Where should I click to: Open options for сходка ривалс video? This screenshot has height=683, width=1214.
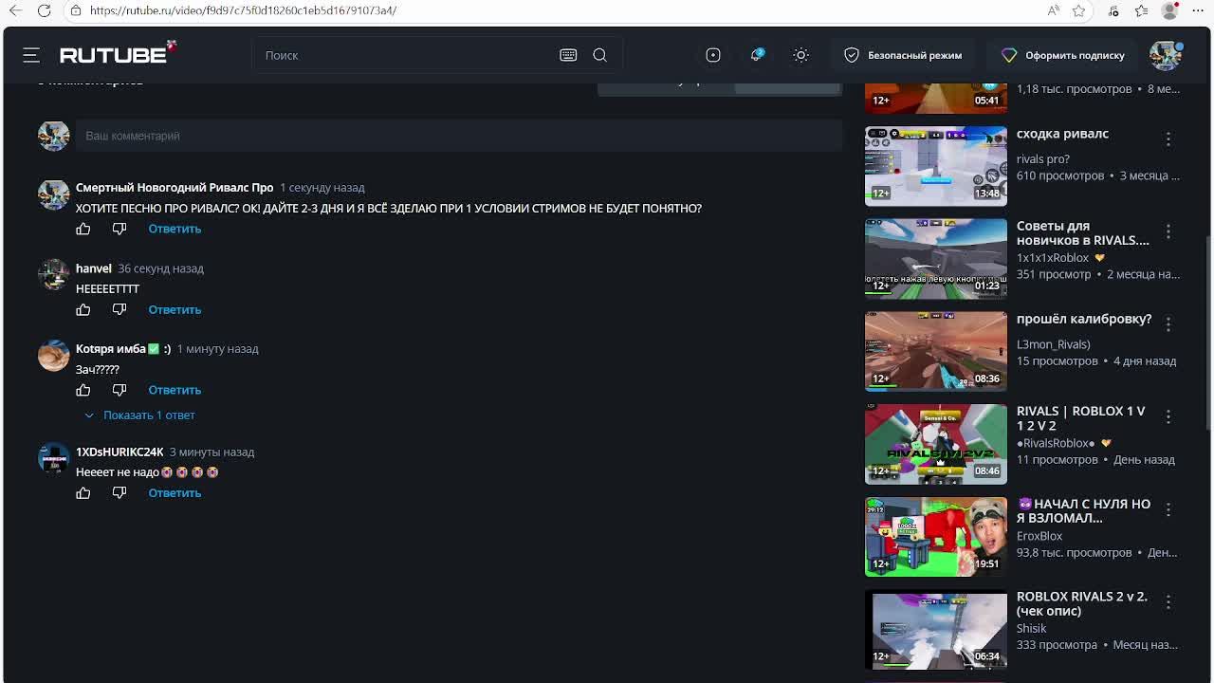pyautogui.click(x=1168, y=139)
